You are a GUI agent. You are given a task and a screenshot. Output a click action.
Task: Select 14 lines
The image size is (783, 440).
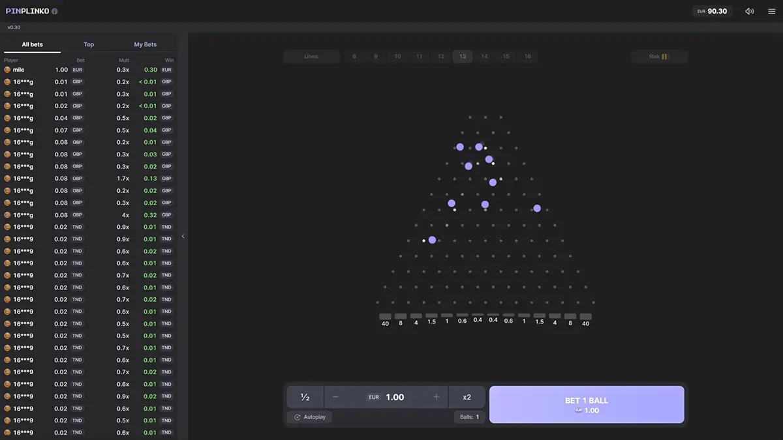(x=484, y=57)
